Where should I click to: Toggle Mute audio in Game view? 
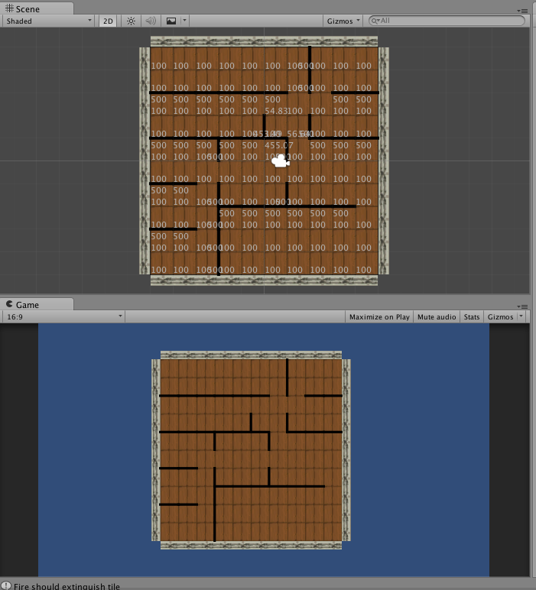[x=437, y=316]
